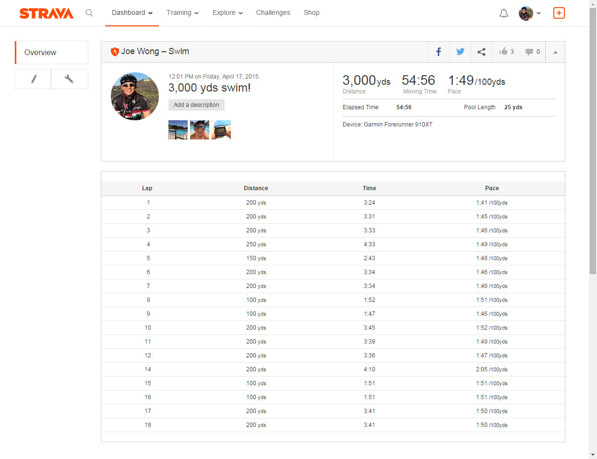Click the 150 yds distance cell
This screenshot has height=459, width=597.
tap(256, 258)
